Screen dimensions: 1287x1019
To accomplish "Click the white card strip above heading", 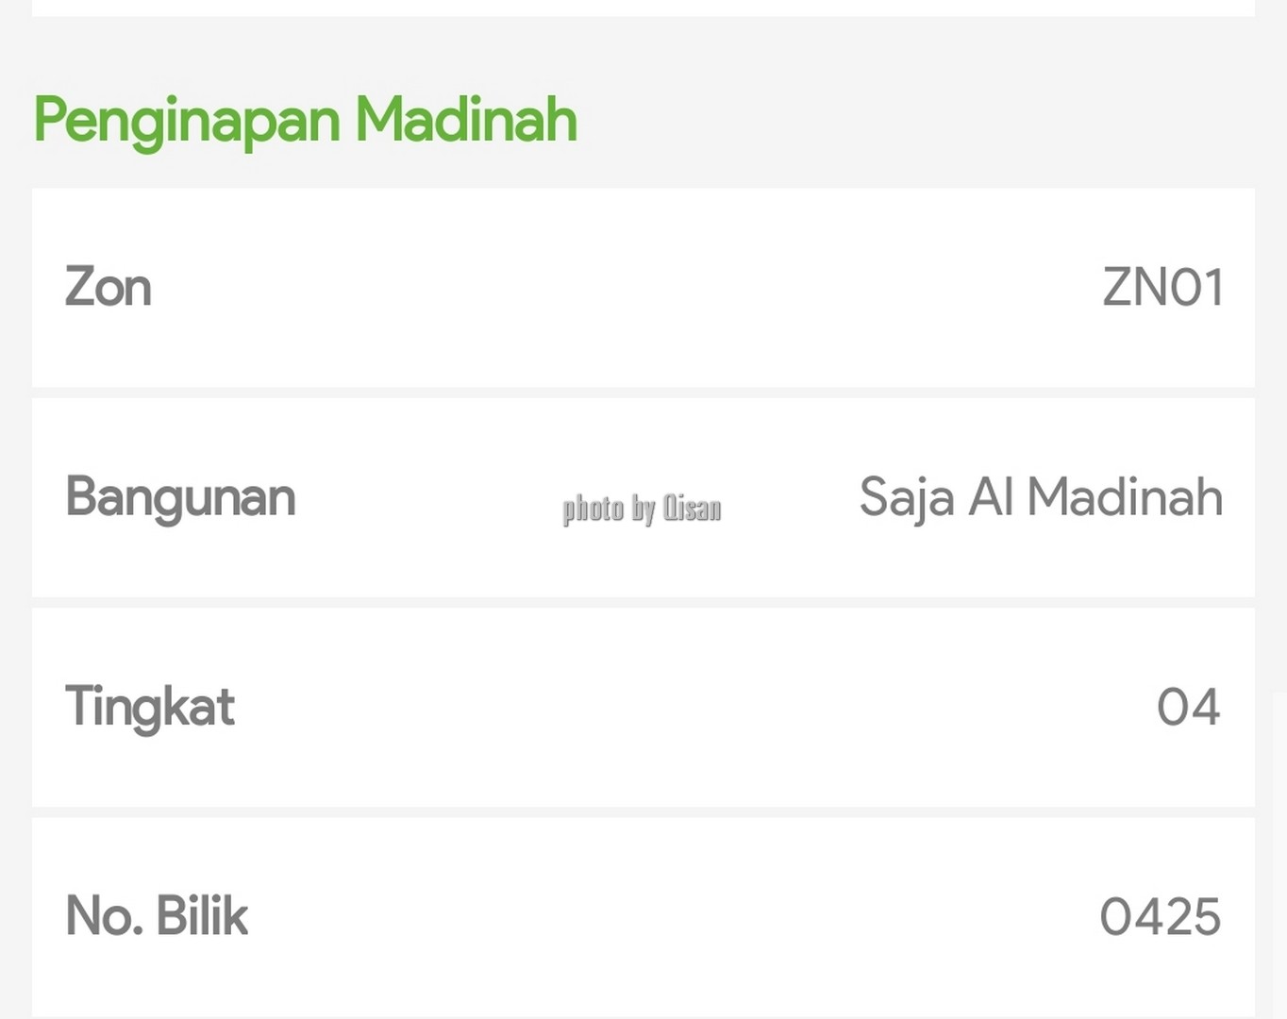I will point(643,8).
